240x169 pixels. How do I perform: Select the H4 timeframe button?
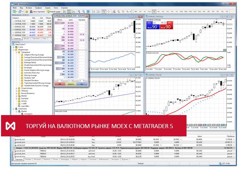(163, 12)
